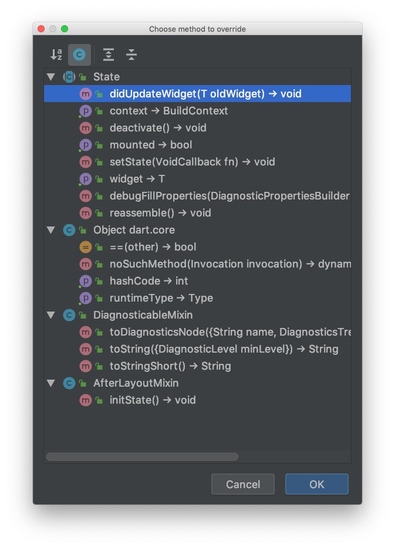Select initState() → void method

click(153, 400)
